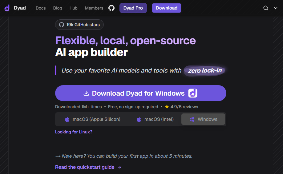Click Download Dyad for Windows
The height and width of the screenshot is (174, 283).
click(141, 93)
